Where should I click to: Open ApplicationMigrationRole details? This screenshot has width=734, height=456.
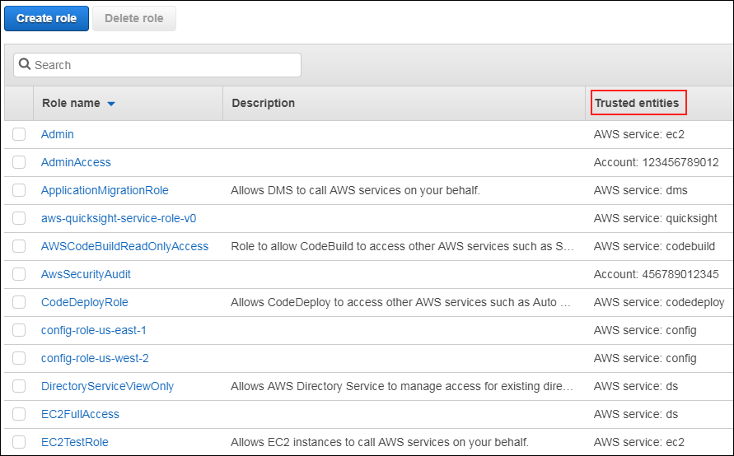coord(105,190)
